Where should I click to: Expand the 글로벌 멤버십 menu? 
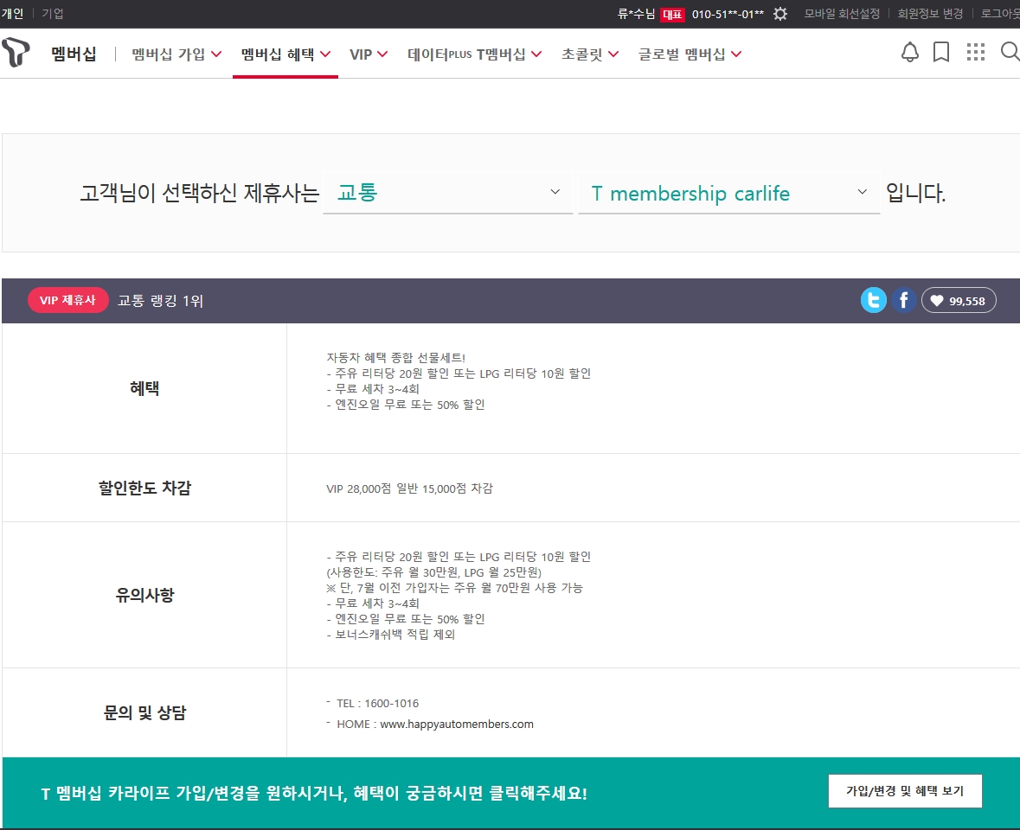pos(690,54)
